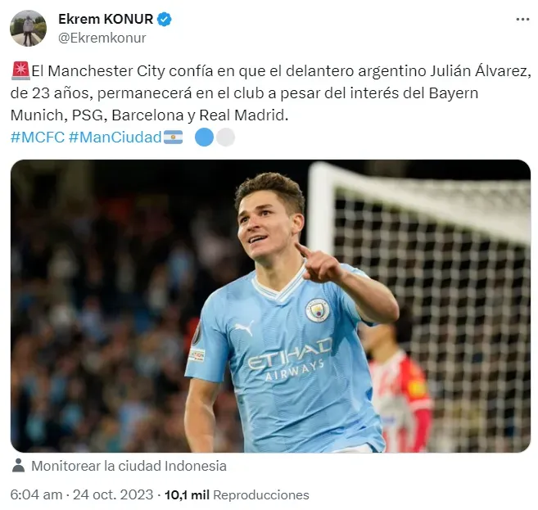The image size is (538, 510).
Task: Click the 6:04 am timestamp
Action: (x=36, y=495)
